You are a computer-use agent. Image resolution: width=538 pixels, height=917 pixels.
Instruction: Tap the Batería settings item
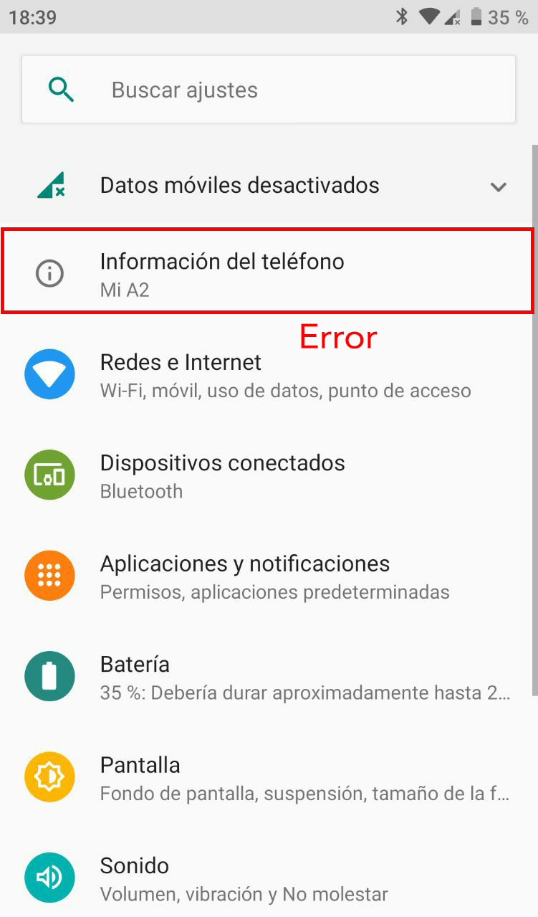[269, 676]
